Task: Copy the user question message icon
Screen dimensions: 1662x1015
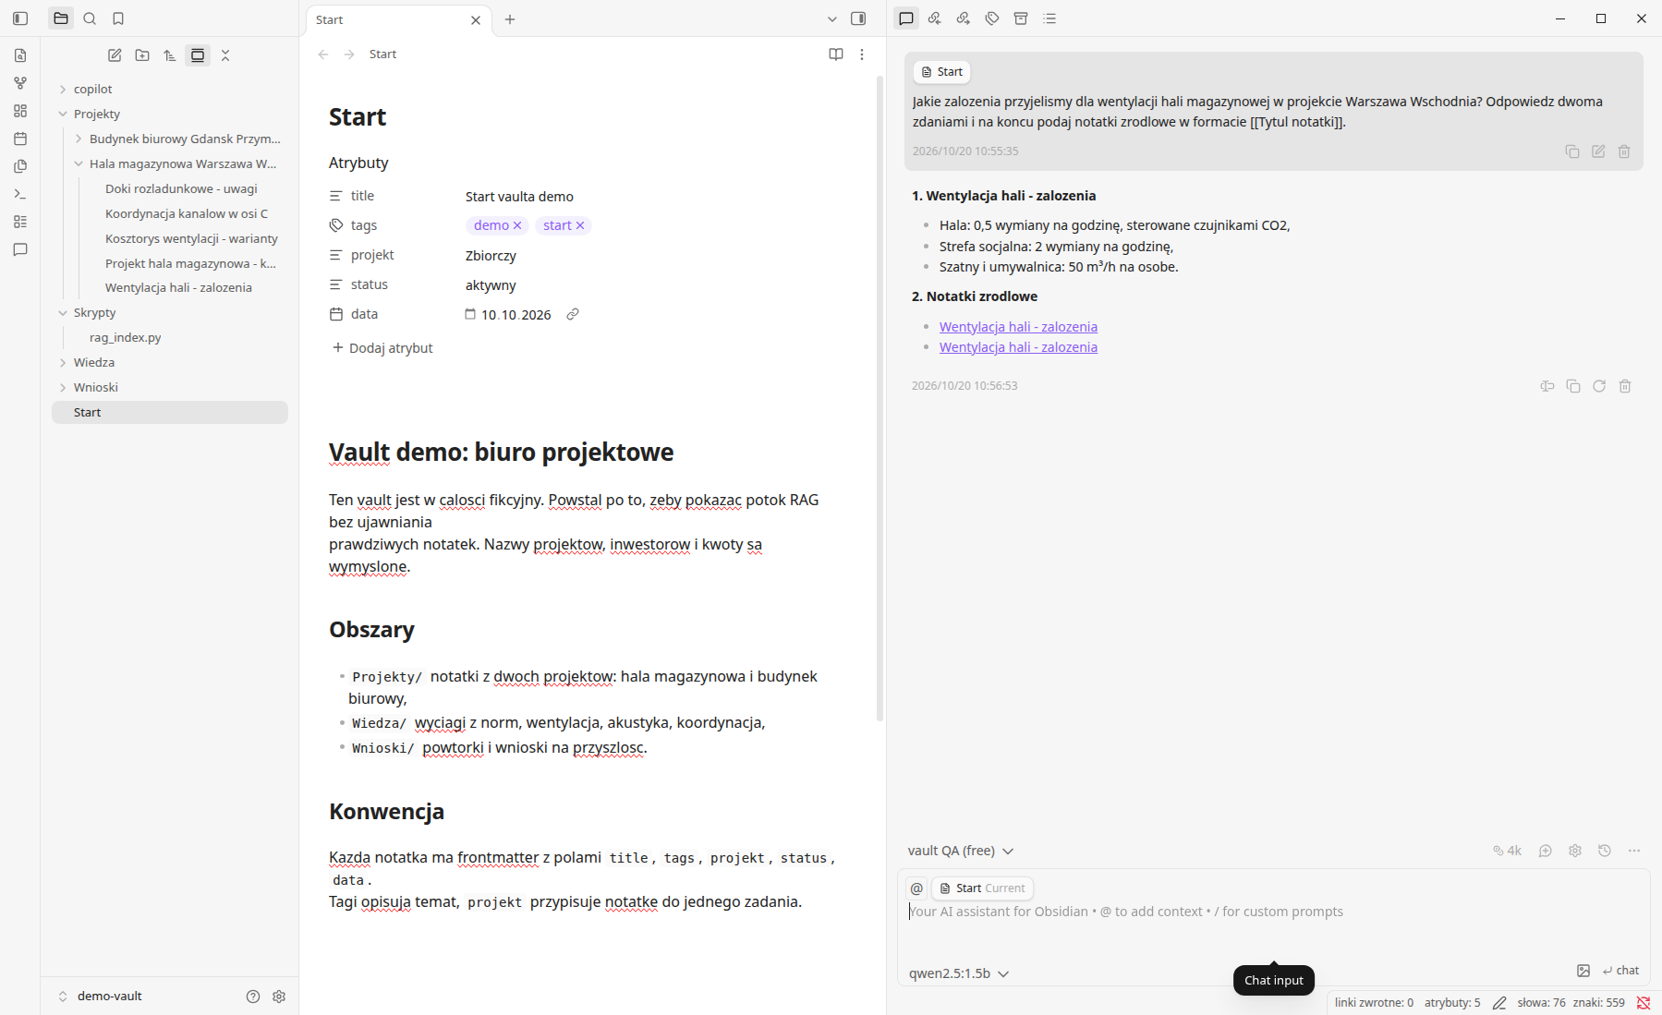Action: point(1572,151)
